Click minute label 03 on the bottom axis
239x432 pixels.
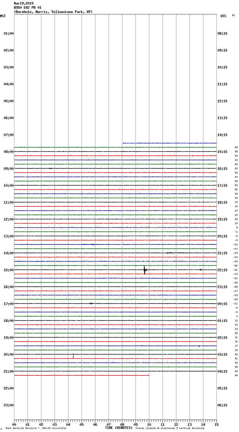55,424
